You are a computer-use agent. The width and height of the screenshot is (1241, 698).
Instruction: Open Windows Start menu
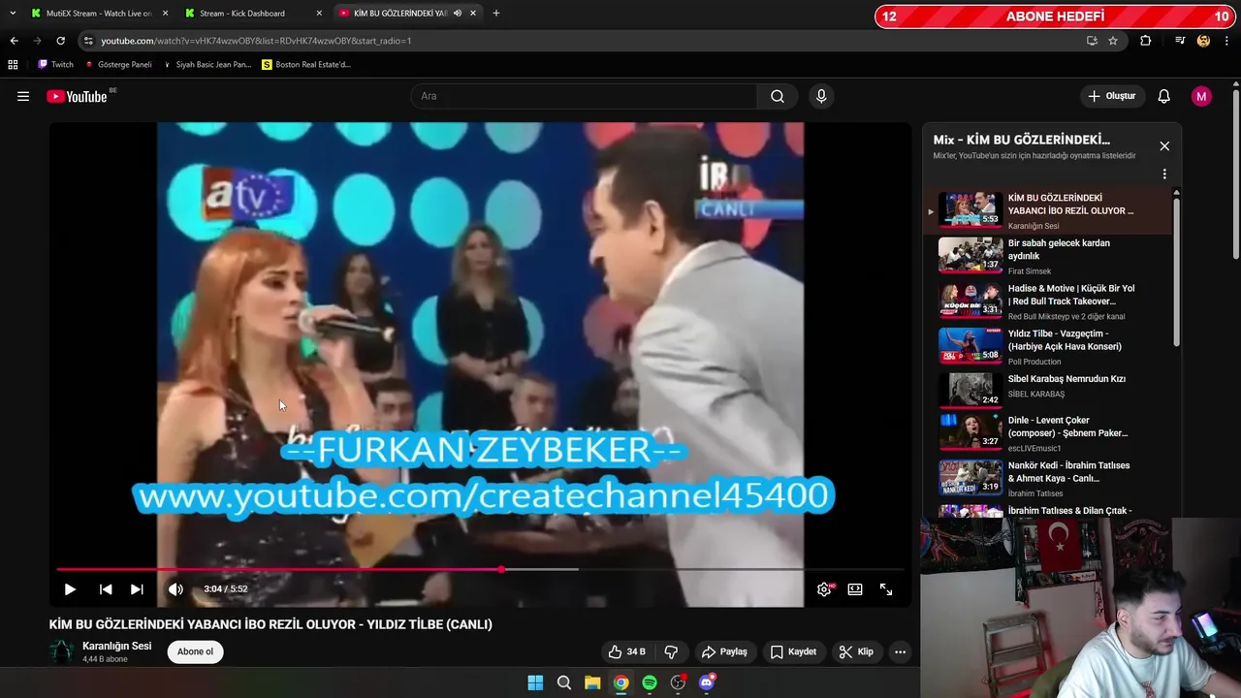point(535,682)
